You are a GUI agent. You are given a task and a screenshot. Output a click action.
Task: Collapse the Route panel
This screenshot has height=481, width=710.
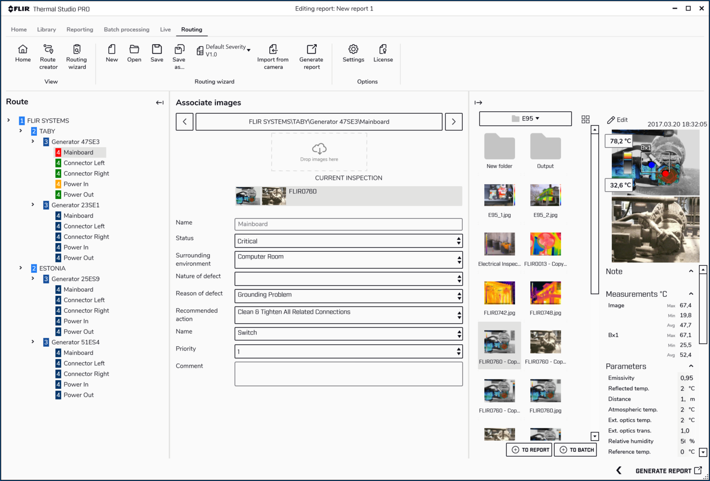pos(160,103)
